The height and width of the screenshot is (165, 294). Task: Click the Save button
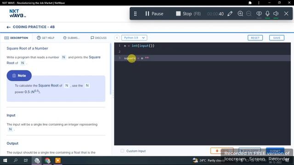click(277, 38)
